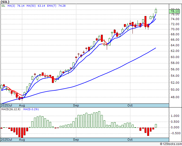
Task: Click Oct on the MACD panel axis
Action: pos(130,140)
